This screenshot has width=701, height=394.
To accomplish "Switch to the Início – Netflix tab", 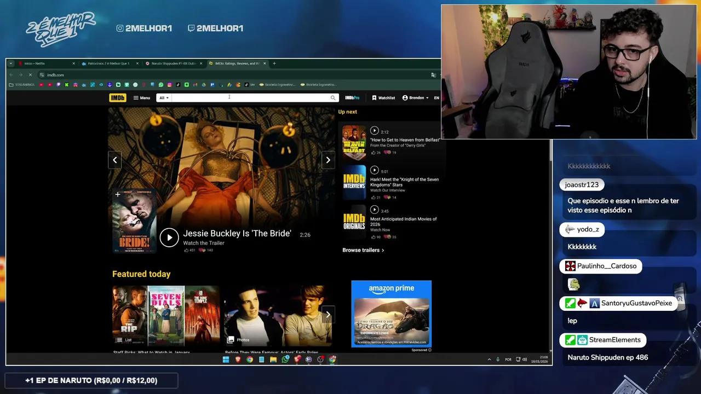I will click(47, 63).
